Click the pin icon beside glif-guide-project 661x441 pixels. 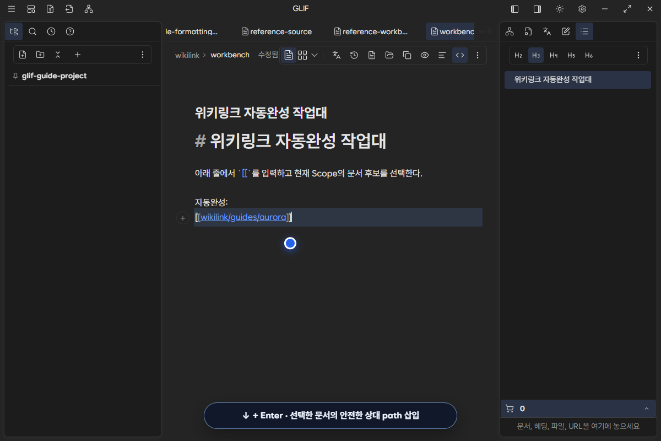[15, 76]
